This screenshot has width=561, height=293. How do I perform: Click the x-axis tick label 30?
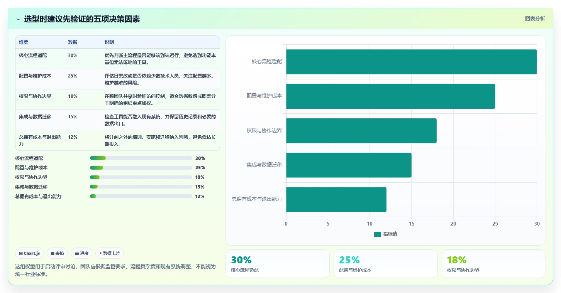coord(537,224)
